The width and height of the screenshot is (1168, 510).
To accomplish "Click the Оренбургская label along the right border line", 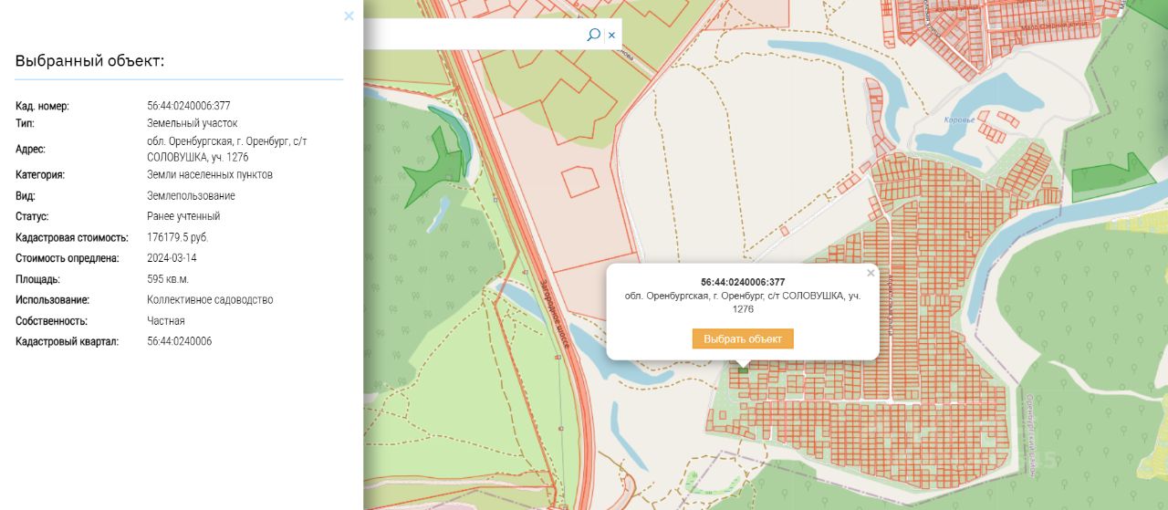I will coord(1028,434).
